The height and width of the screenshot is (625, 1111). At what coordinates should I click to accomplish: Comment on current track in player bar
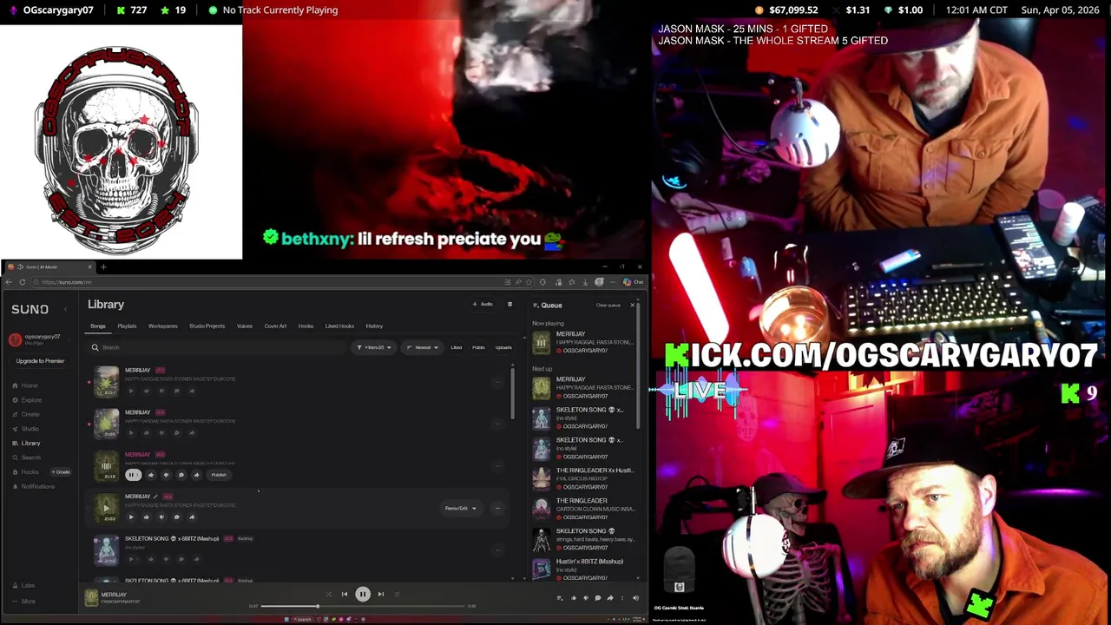pos(597,598)
